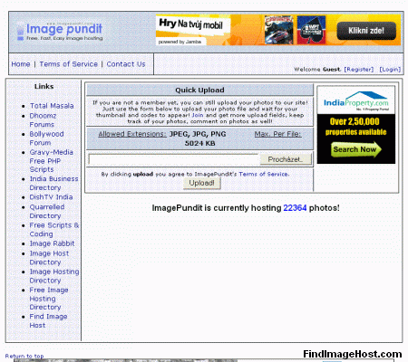This screenshot has height=362, width=408.
Task: Open the Total Masala link
Action: pyautogui.click(x=52, y=106)
